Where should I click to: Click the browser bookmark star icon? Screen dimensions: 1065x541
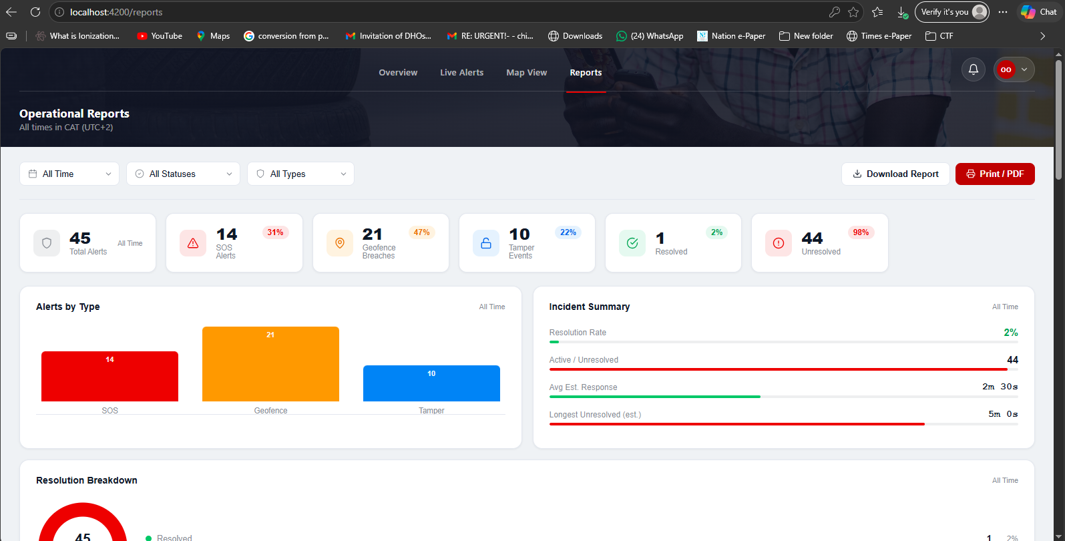tap(853, 12)
